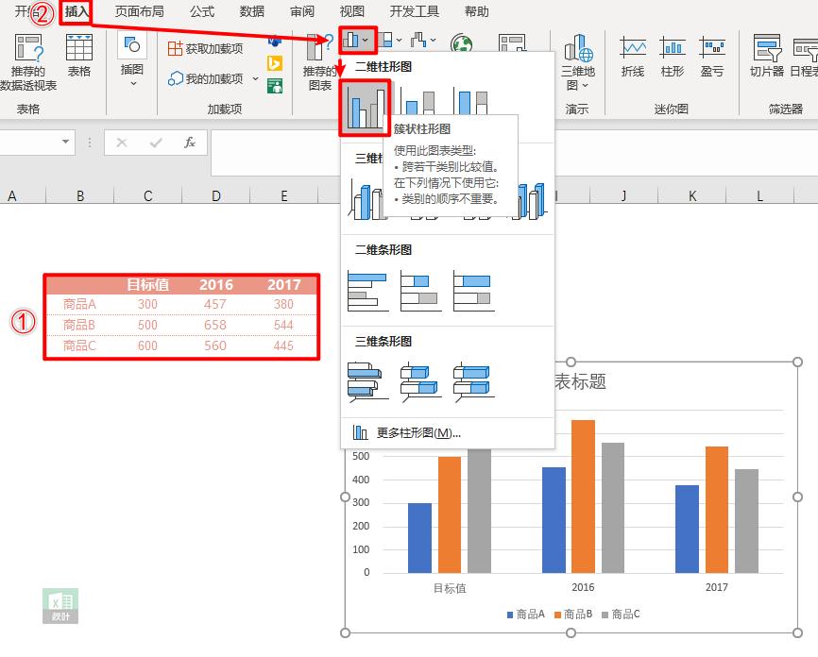Click the People Graph add-in icon
This screenshot has width=818, height=657.
click(x=276, y=86)
